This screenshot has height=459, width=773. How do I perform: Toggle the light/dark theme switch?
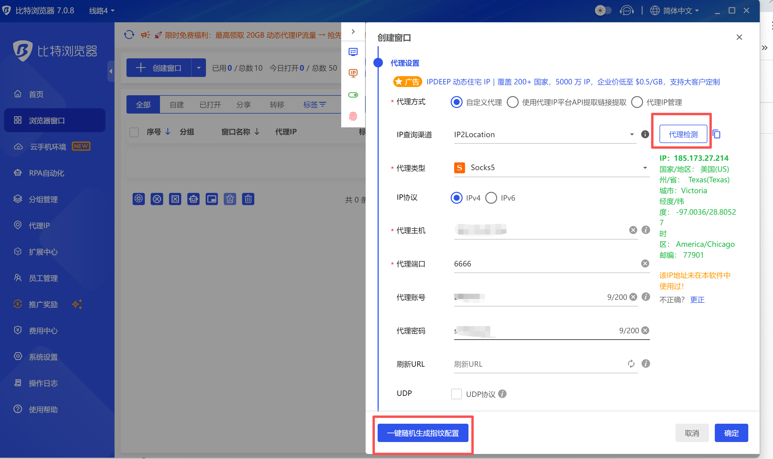click(x=603, y=11)
